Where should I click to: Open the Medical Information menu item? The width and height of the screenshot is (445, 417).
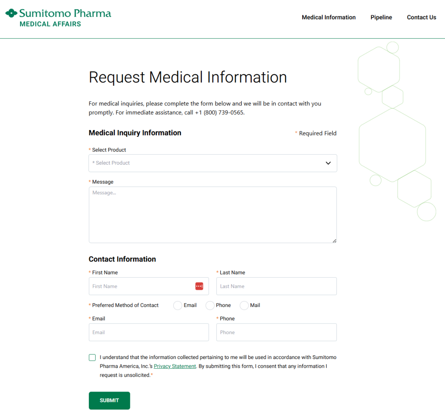(x=329, y=18)
